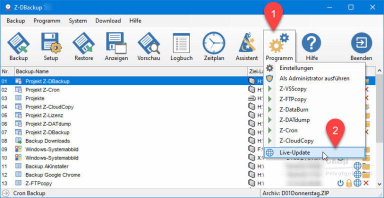Click the Cron Backup status bar text
The width and height of the screenshot is (384, 198).
tap(29, 193)
